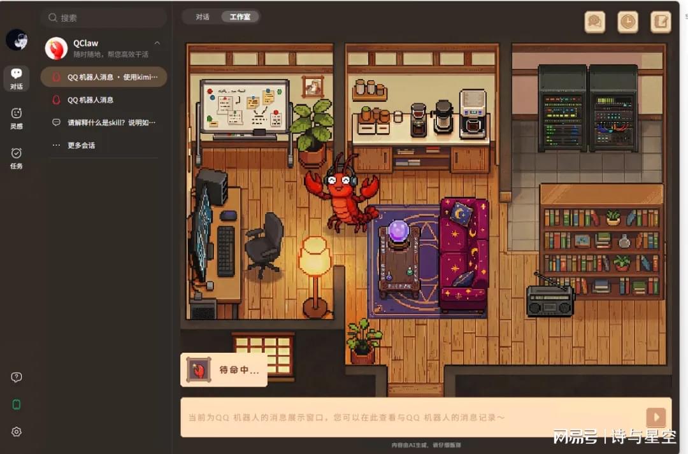Image resolution: width=688 pixels, height=454 pixels.
Task: Open the 任务 sidebar icon
Action: pos(17,157)
